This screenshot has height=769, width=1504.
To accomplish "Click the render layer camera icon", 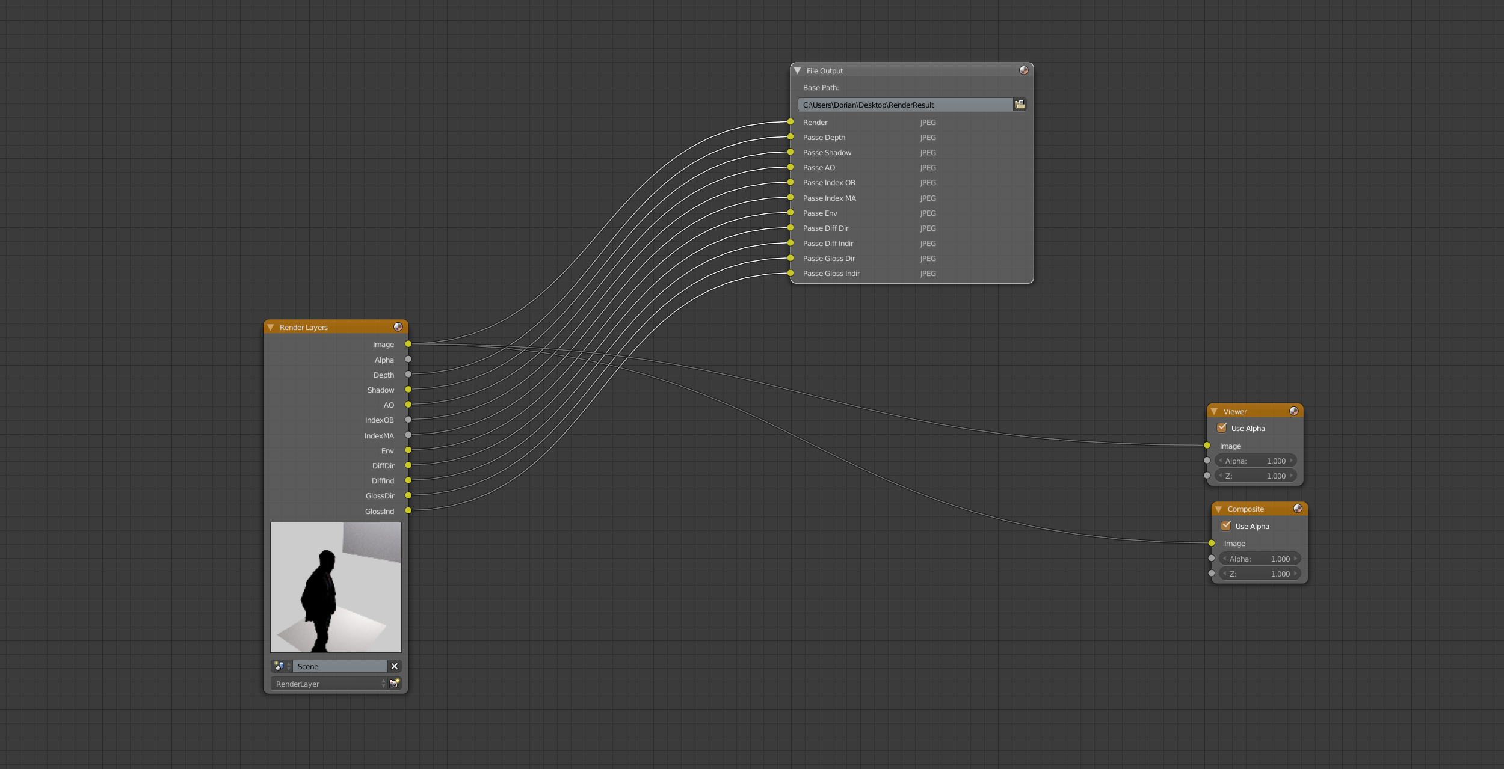I will coord(395,684).
